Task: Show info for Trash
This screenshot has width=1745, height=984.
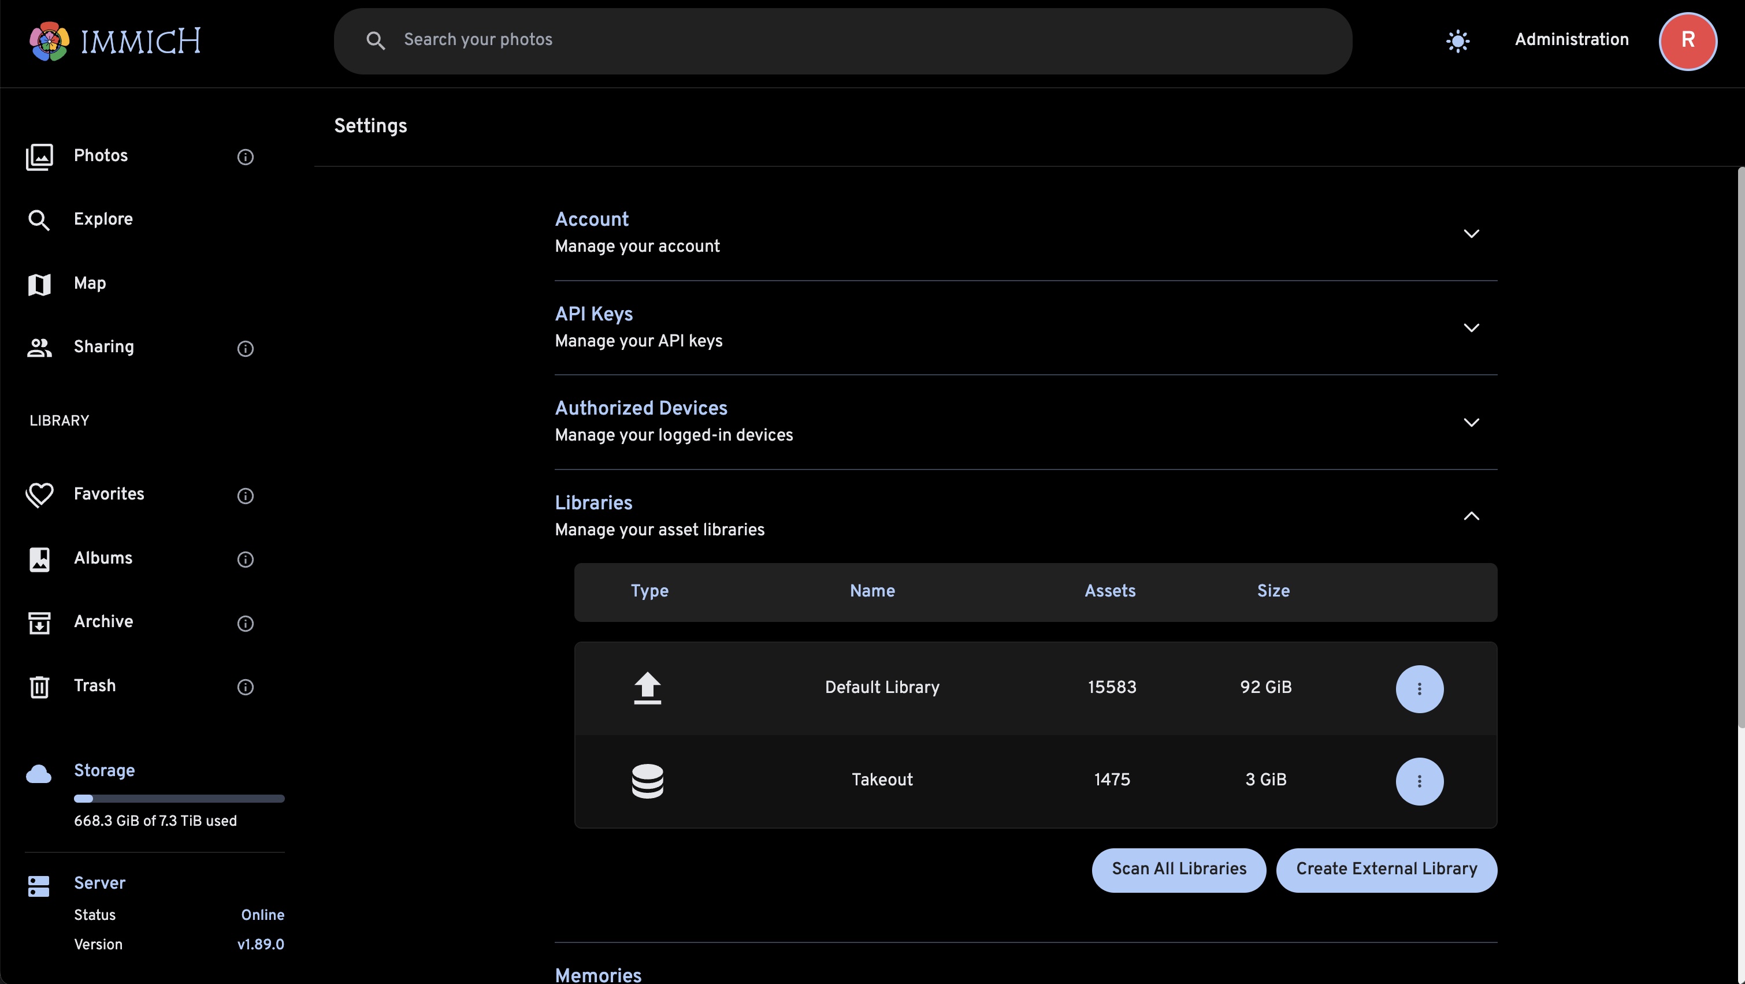Action: pyautogui.click(x=245, y=687)
